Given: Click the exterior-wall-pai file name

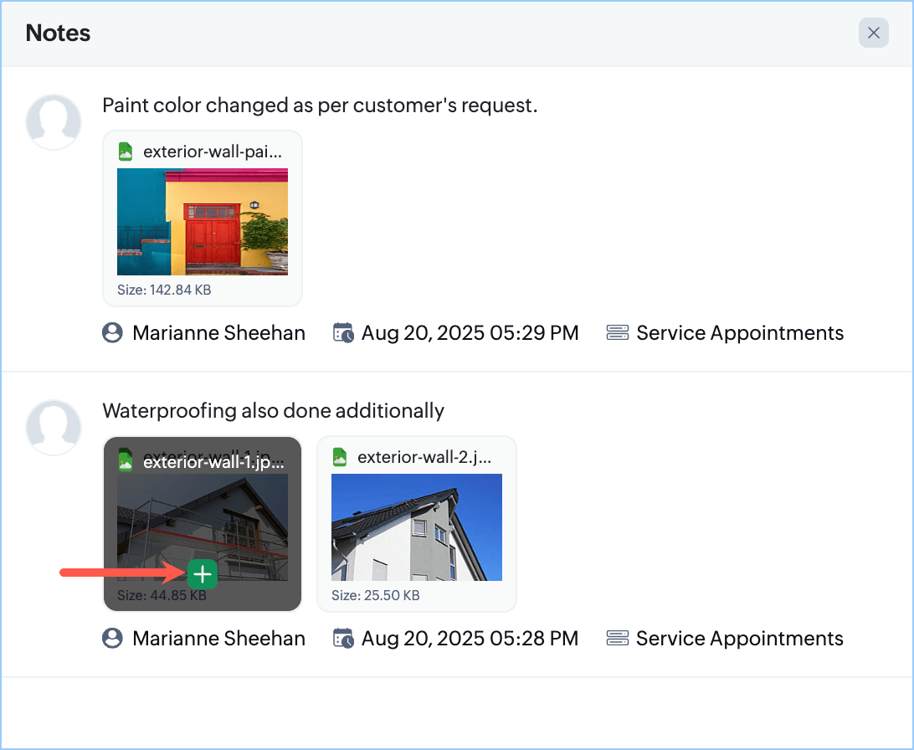Looking at the screenshot, I should tap(213, 152).
